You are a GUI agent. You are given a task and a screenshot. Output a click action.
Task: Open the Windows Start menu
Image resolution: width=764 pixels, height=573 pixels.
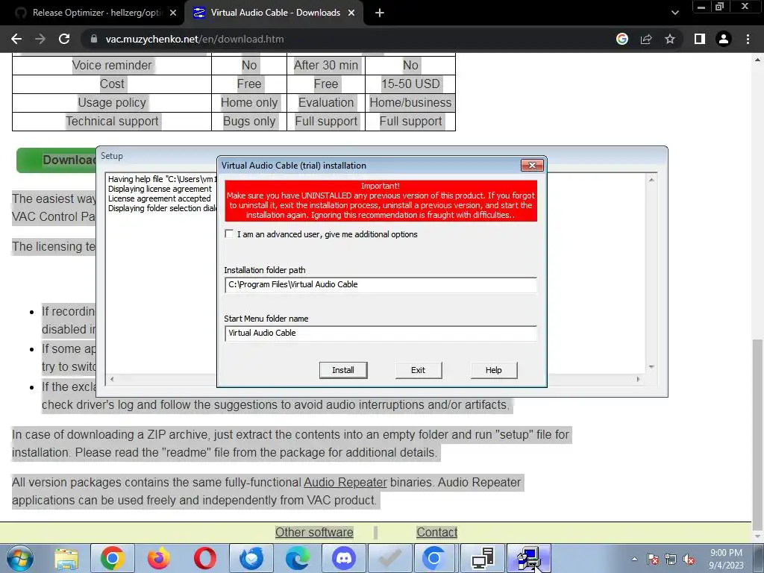click(x=20, y=558)
